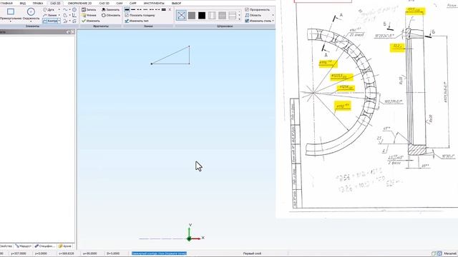Select the black fill hatch swatch
The height and width of the screenshot is (257, 458).
[x=202, y=15]
